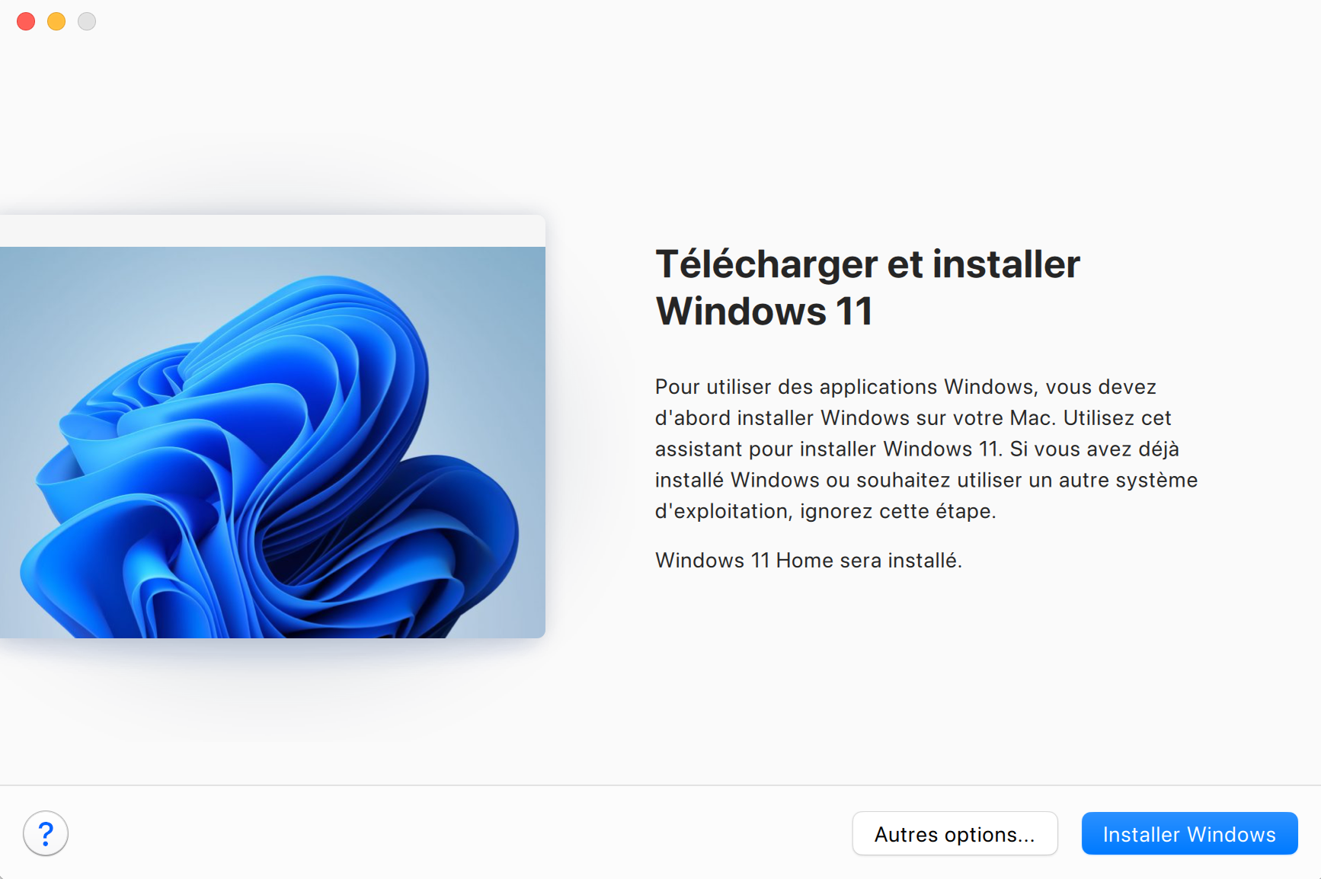The height and width of the screenshot is (879, 1321).
Task: Close the installation assistant window
Action: pos(25,21)
